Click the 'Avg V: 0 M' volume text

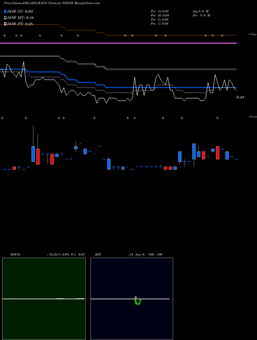200,11
